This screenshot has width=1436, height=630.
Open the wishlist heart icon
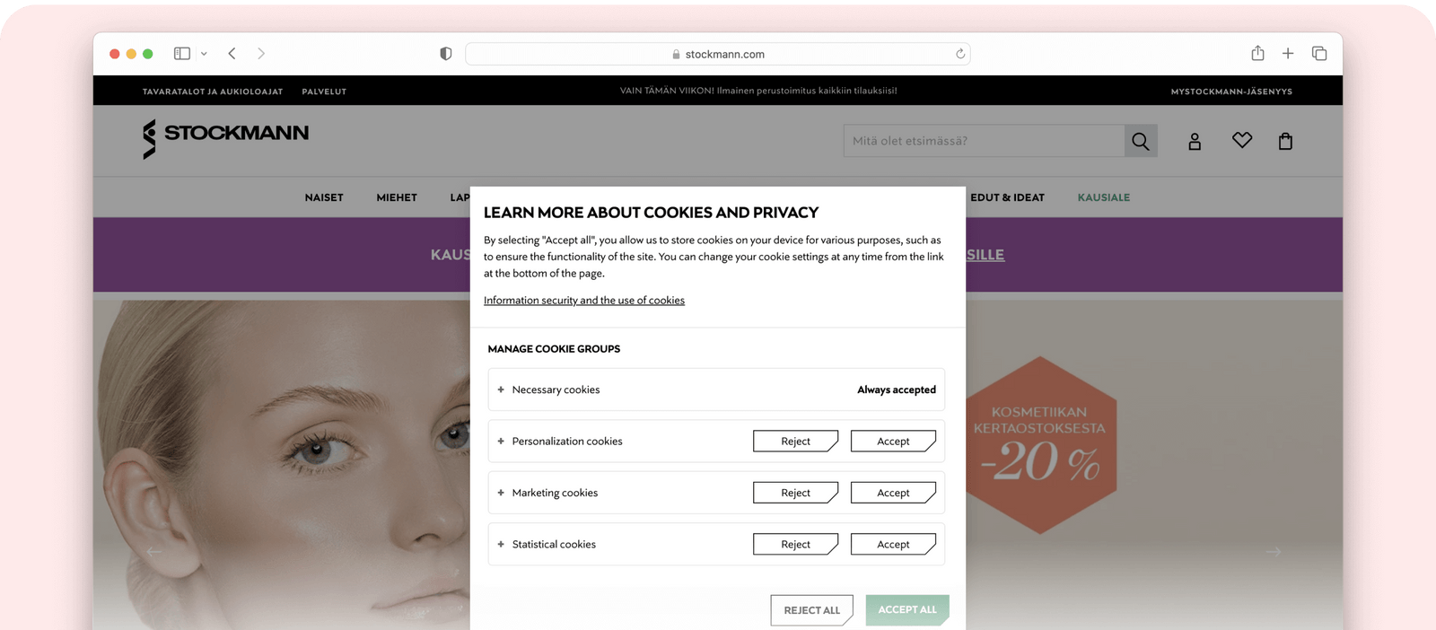coord(1242,140)
